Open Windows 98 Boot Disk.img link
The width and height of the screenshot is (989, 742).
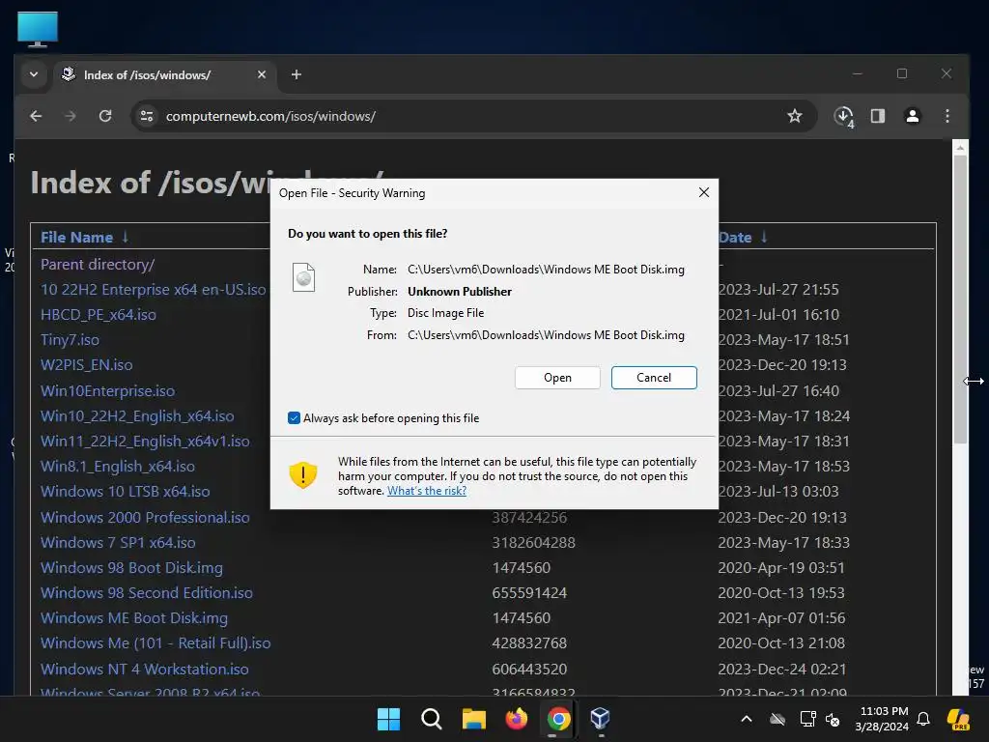(131, 568)
